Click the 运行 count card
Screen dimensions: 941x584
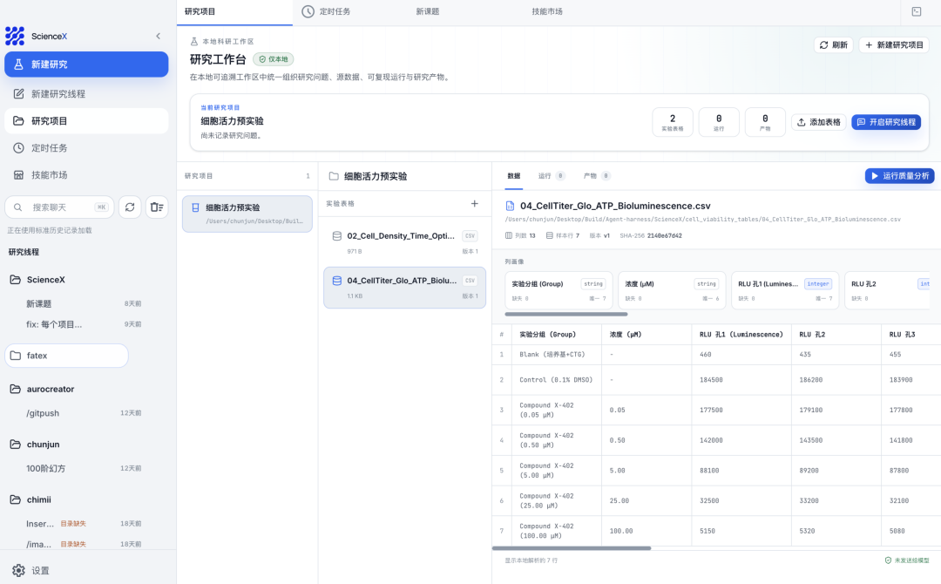(x=719, y=122)
